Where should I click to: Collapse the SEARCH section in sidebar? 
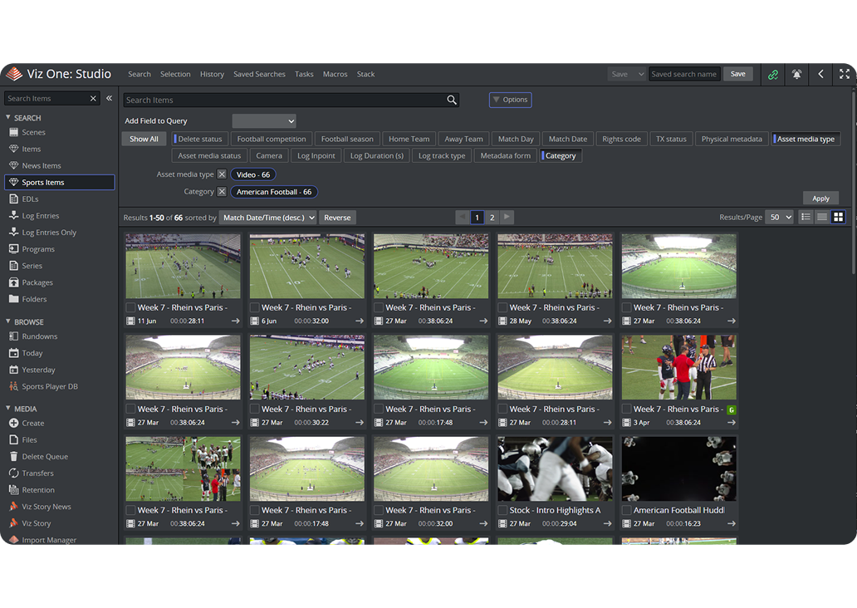coord(9,118)
